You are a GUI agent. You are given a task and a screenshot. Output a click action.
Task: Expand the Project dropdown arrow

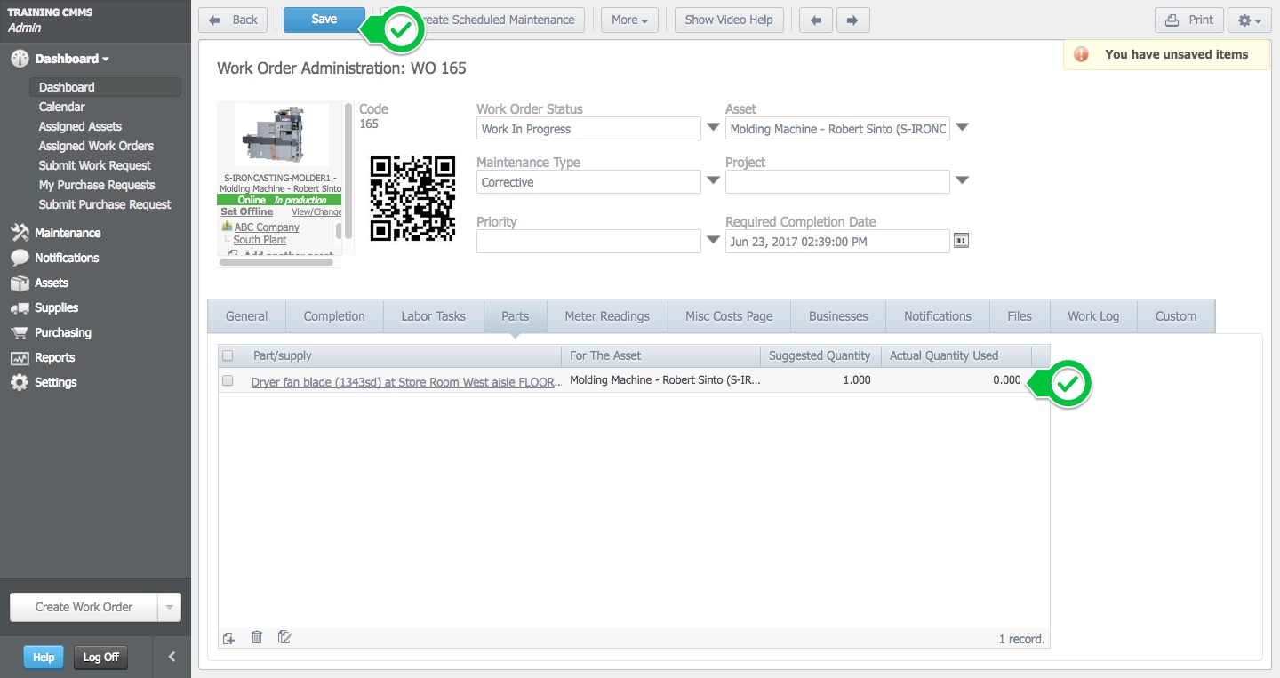[x=962, y=180]
